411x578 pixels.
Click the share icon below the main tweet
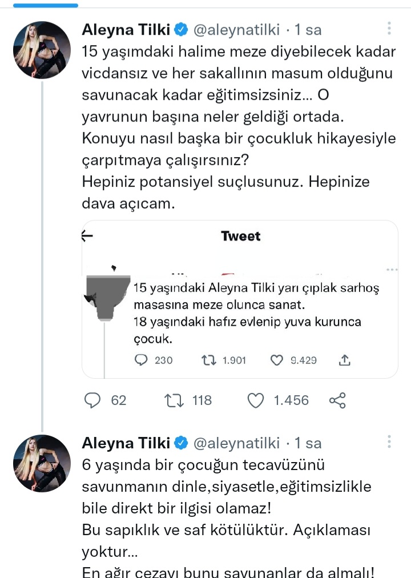pos(337,400)
